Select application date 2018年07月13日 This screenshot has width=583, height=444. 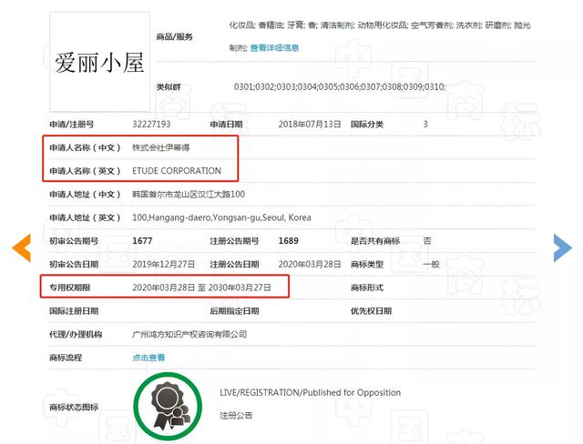310,124
